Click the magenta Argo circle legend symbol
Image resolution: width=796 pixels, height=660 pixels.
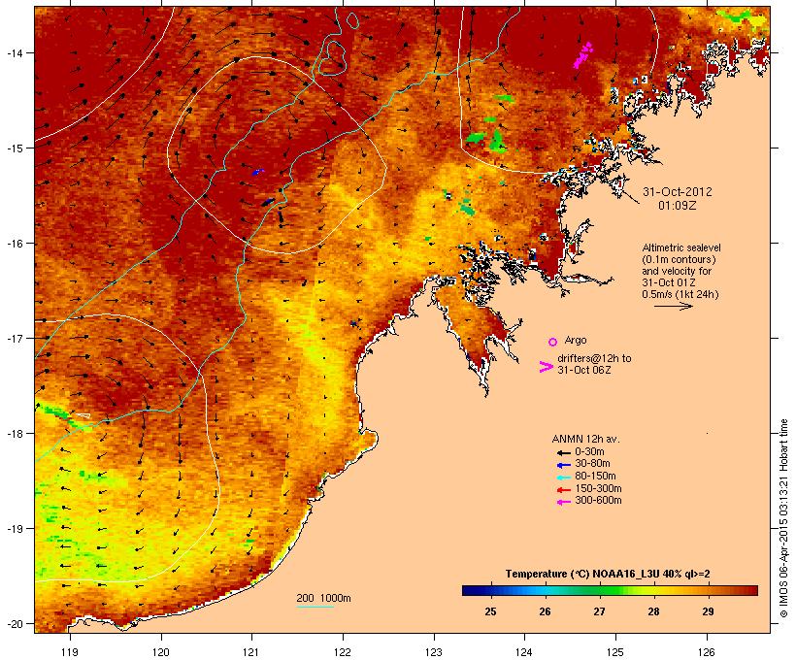(552, 342)
